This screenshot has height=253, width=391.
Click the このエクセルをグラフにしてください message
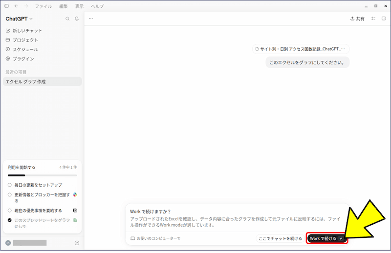pyautogui.click(x=307, y=62)
